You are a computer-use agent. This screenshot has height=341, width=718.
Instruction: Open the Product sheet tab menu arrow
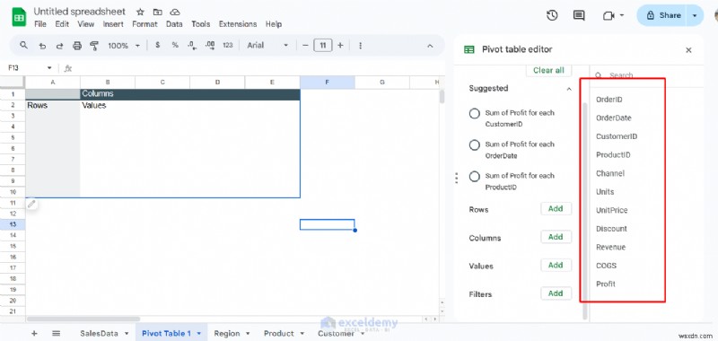click(302, 334)
